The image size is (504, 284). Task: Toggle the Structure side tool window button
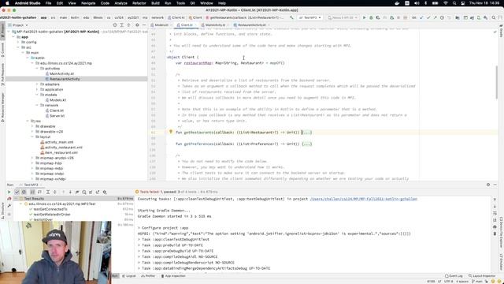click(x=2, y=211)
